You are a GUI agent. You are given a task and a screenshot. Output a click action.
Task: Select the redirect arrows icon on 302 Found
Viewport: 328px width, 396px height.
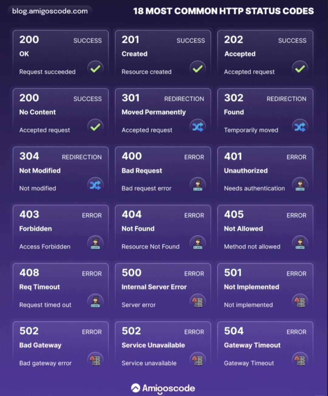[x=300, y=127]
